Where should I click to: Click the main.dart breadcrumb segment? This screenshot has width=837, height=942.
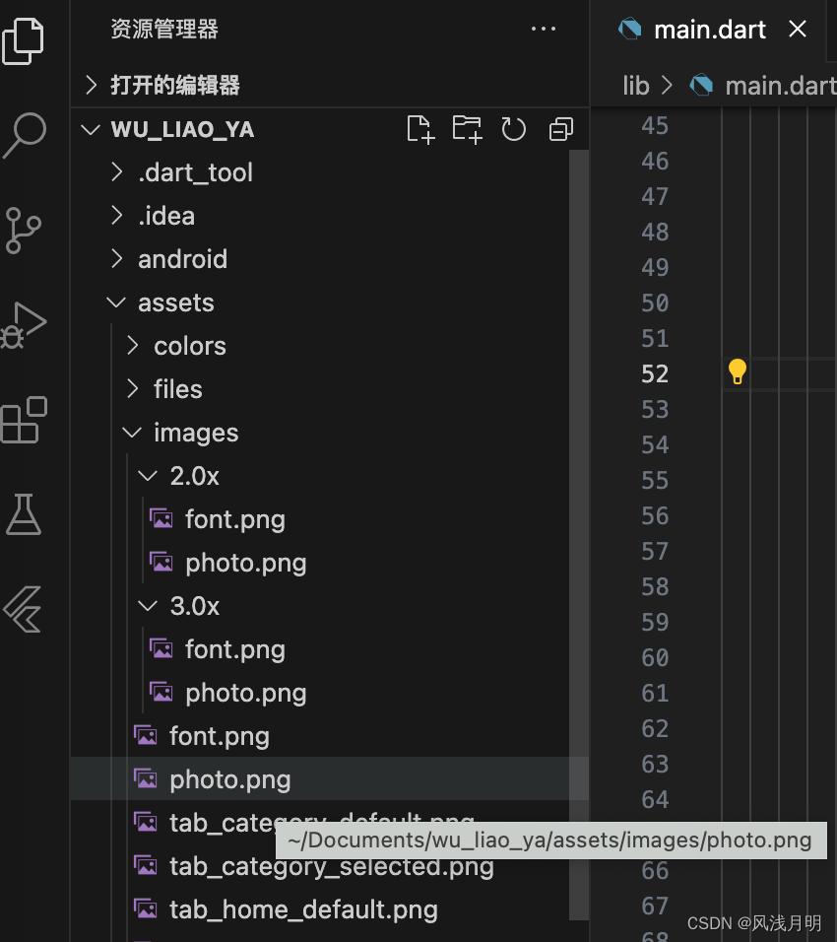click(x=781, y=86)
